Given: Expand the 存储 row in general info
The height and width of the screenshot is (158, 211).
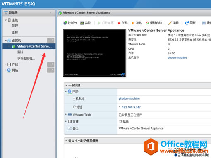Looking at the screenshot, I should 66,122.
